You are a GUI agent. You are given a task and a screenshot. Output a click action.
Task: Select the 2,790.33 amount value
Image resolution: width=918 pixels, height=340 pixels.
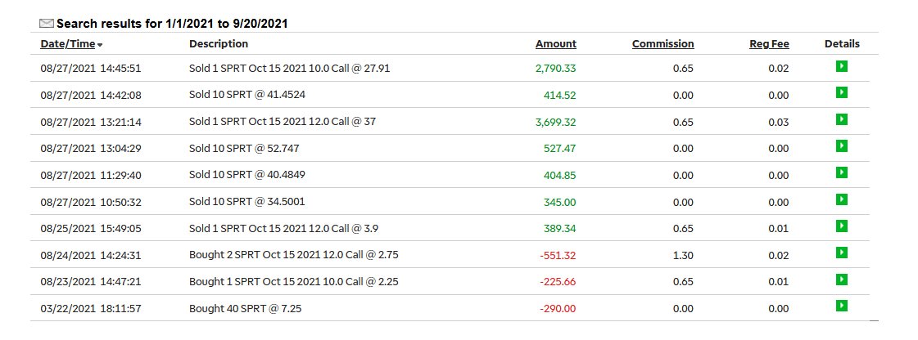(x=555, y=69)
